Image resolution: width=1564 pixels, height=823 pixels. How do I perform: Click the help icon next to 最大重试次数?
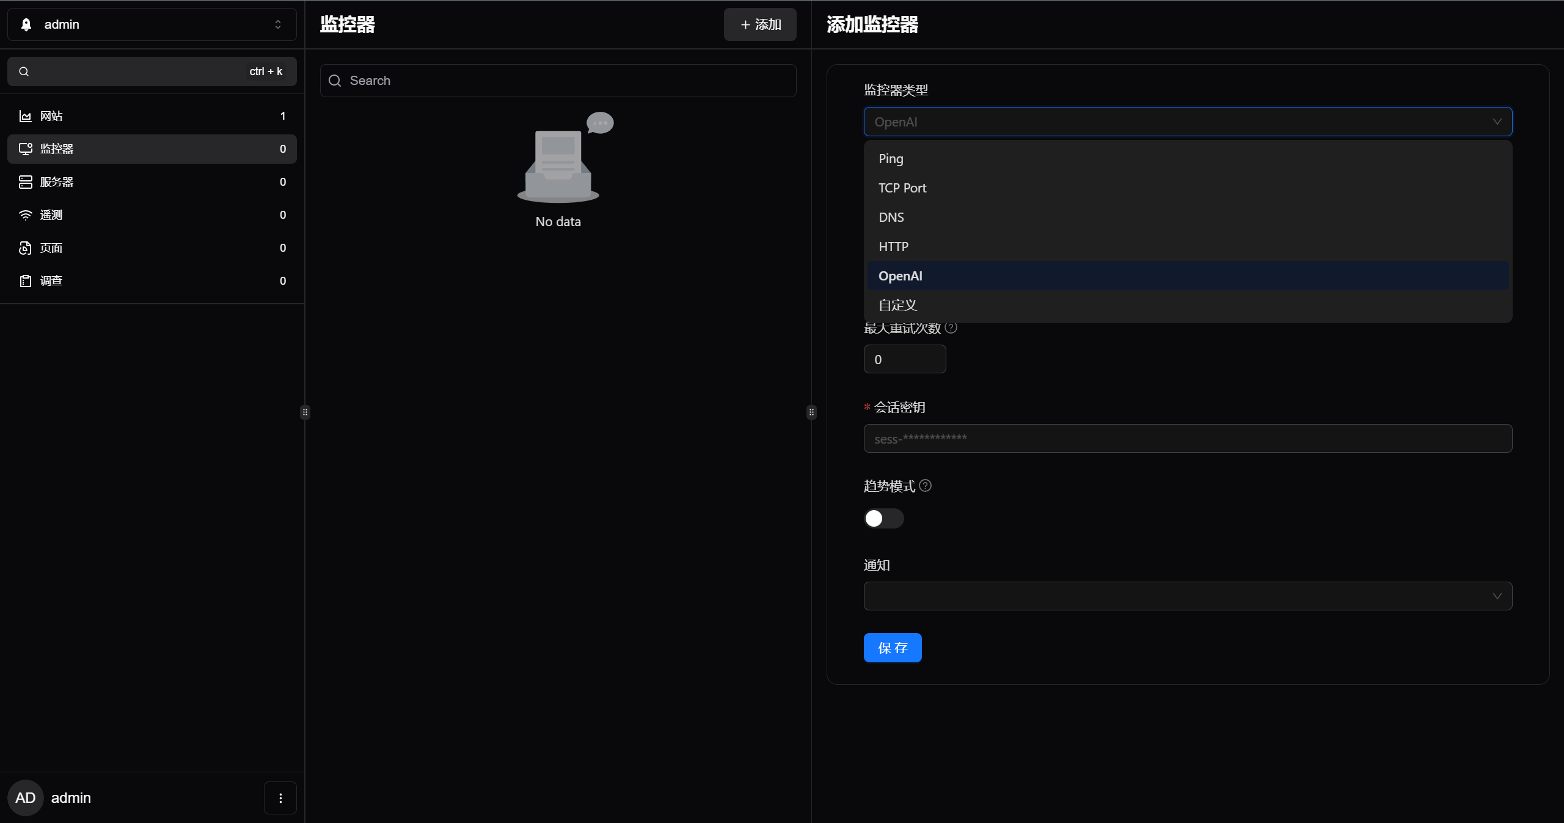tap(951, 327)
